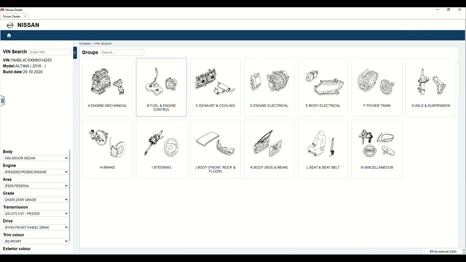Go to the home page icon
The width and height of the screenshot is (466, 262).
(x=9, y=35)
